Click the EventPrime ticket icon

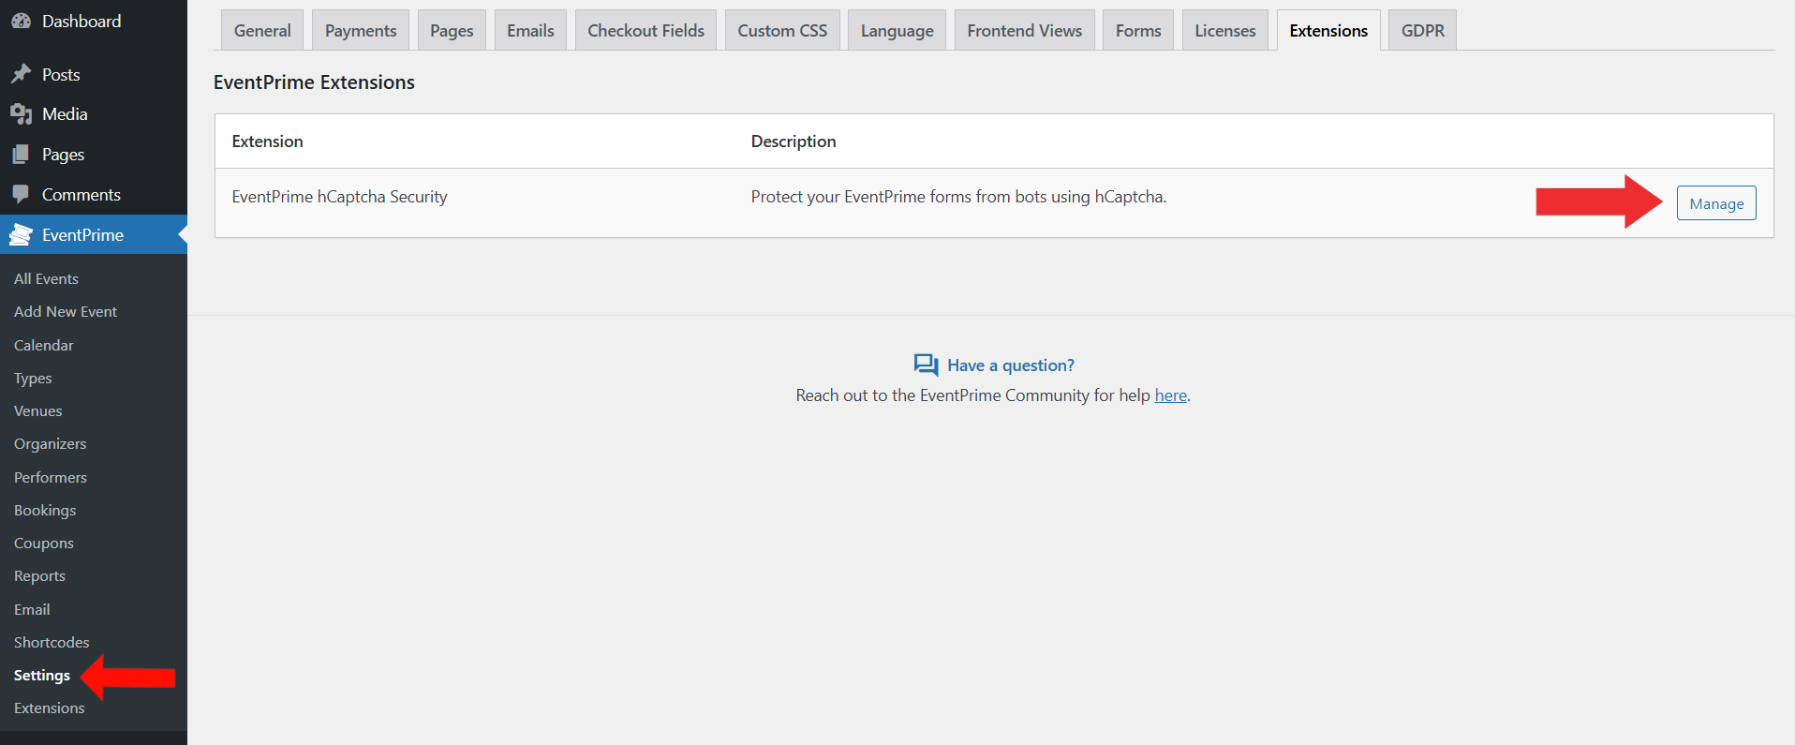pyautogui.click(x=21, y=235)
